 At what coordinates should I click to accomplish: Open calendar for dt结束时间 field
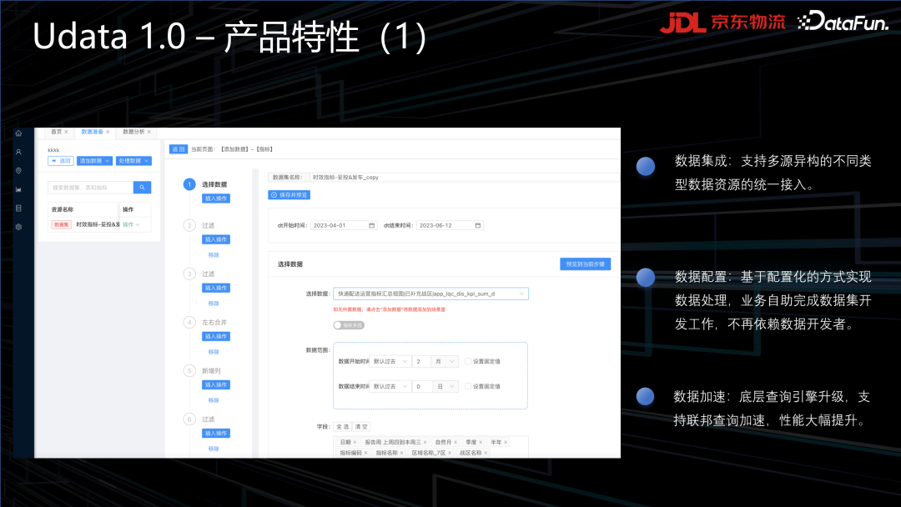[x=477, y=226]
